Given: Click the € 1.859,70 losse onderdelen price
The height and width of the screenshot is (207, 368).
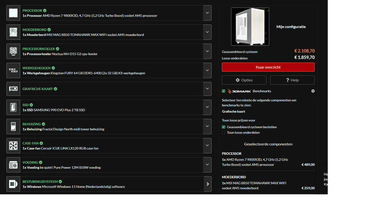Looking at the screenshot, I should (x=305, y=57).
